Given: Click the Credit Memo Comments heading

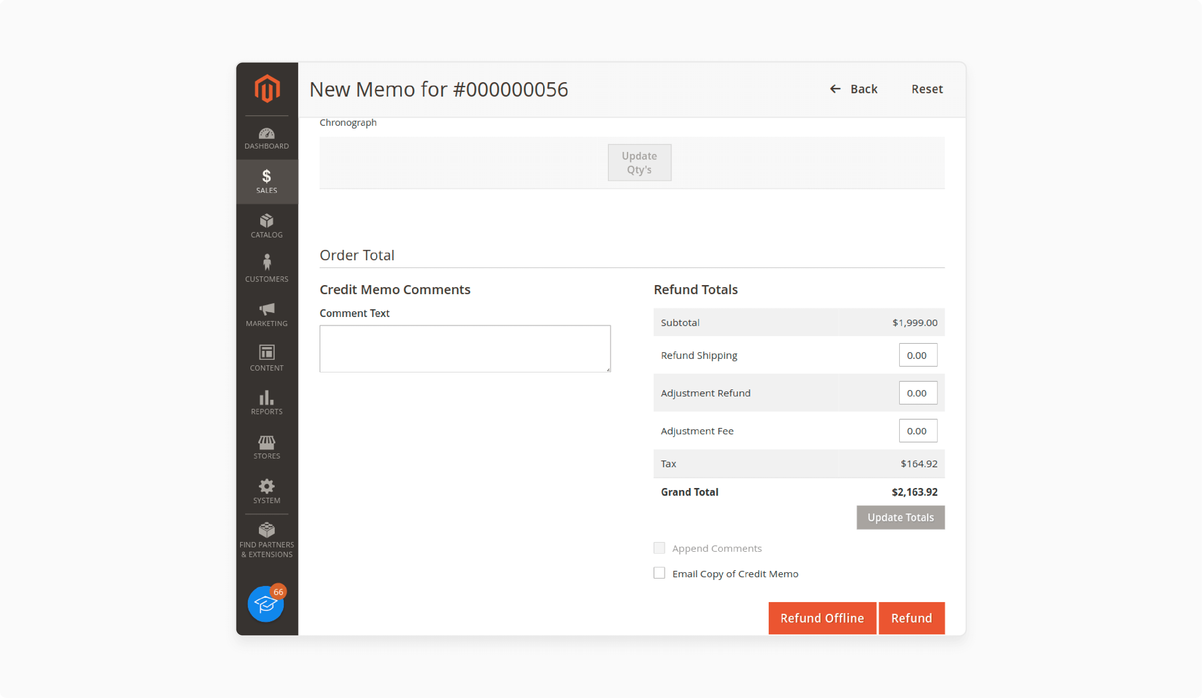Looking at the screenshot, I should tap(394, 289).
